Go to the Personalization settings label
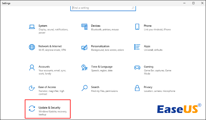Image resolution: width=206 pixels, height=120 pixels. 100,46
